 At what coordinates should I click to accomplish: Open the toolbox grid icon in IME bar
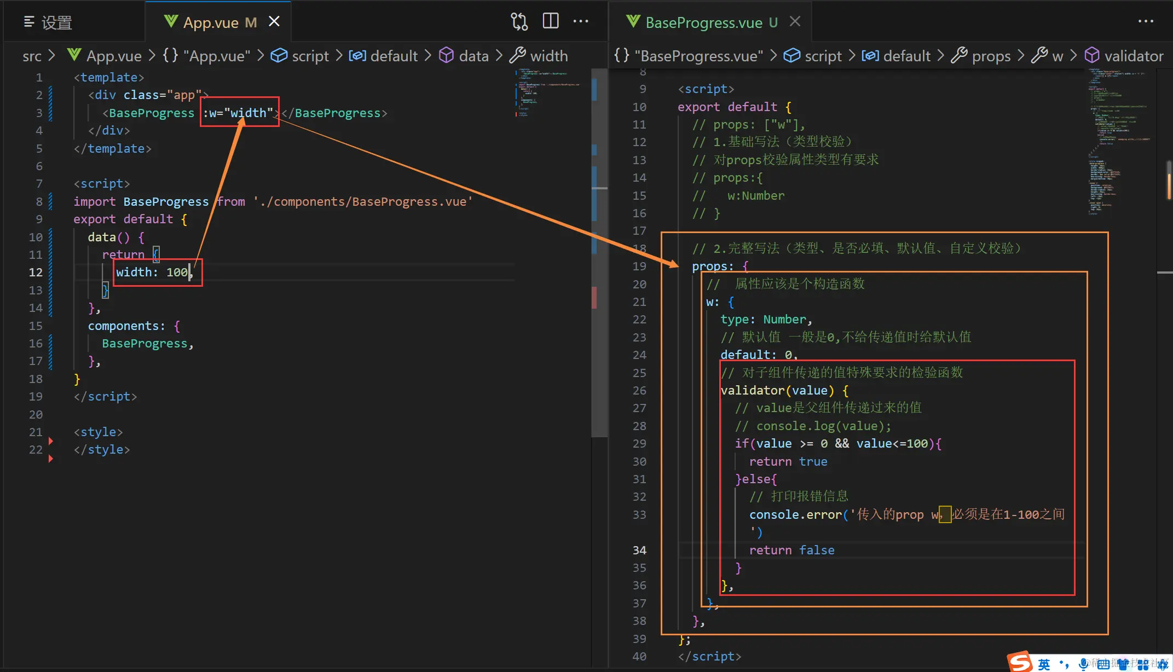pos(1143,664)
